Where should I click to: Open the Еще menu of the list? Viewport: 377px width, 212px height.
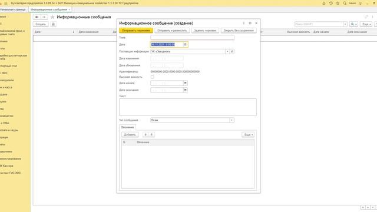(366, 24)
